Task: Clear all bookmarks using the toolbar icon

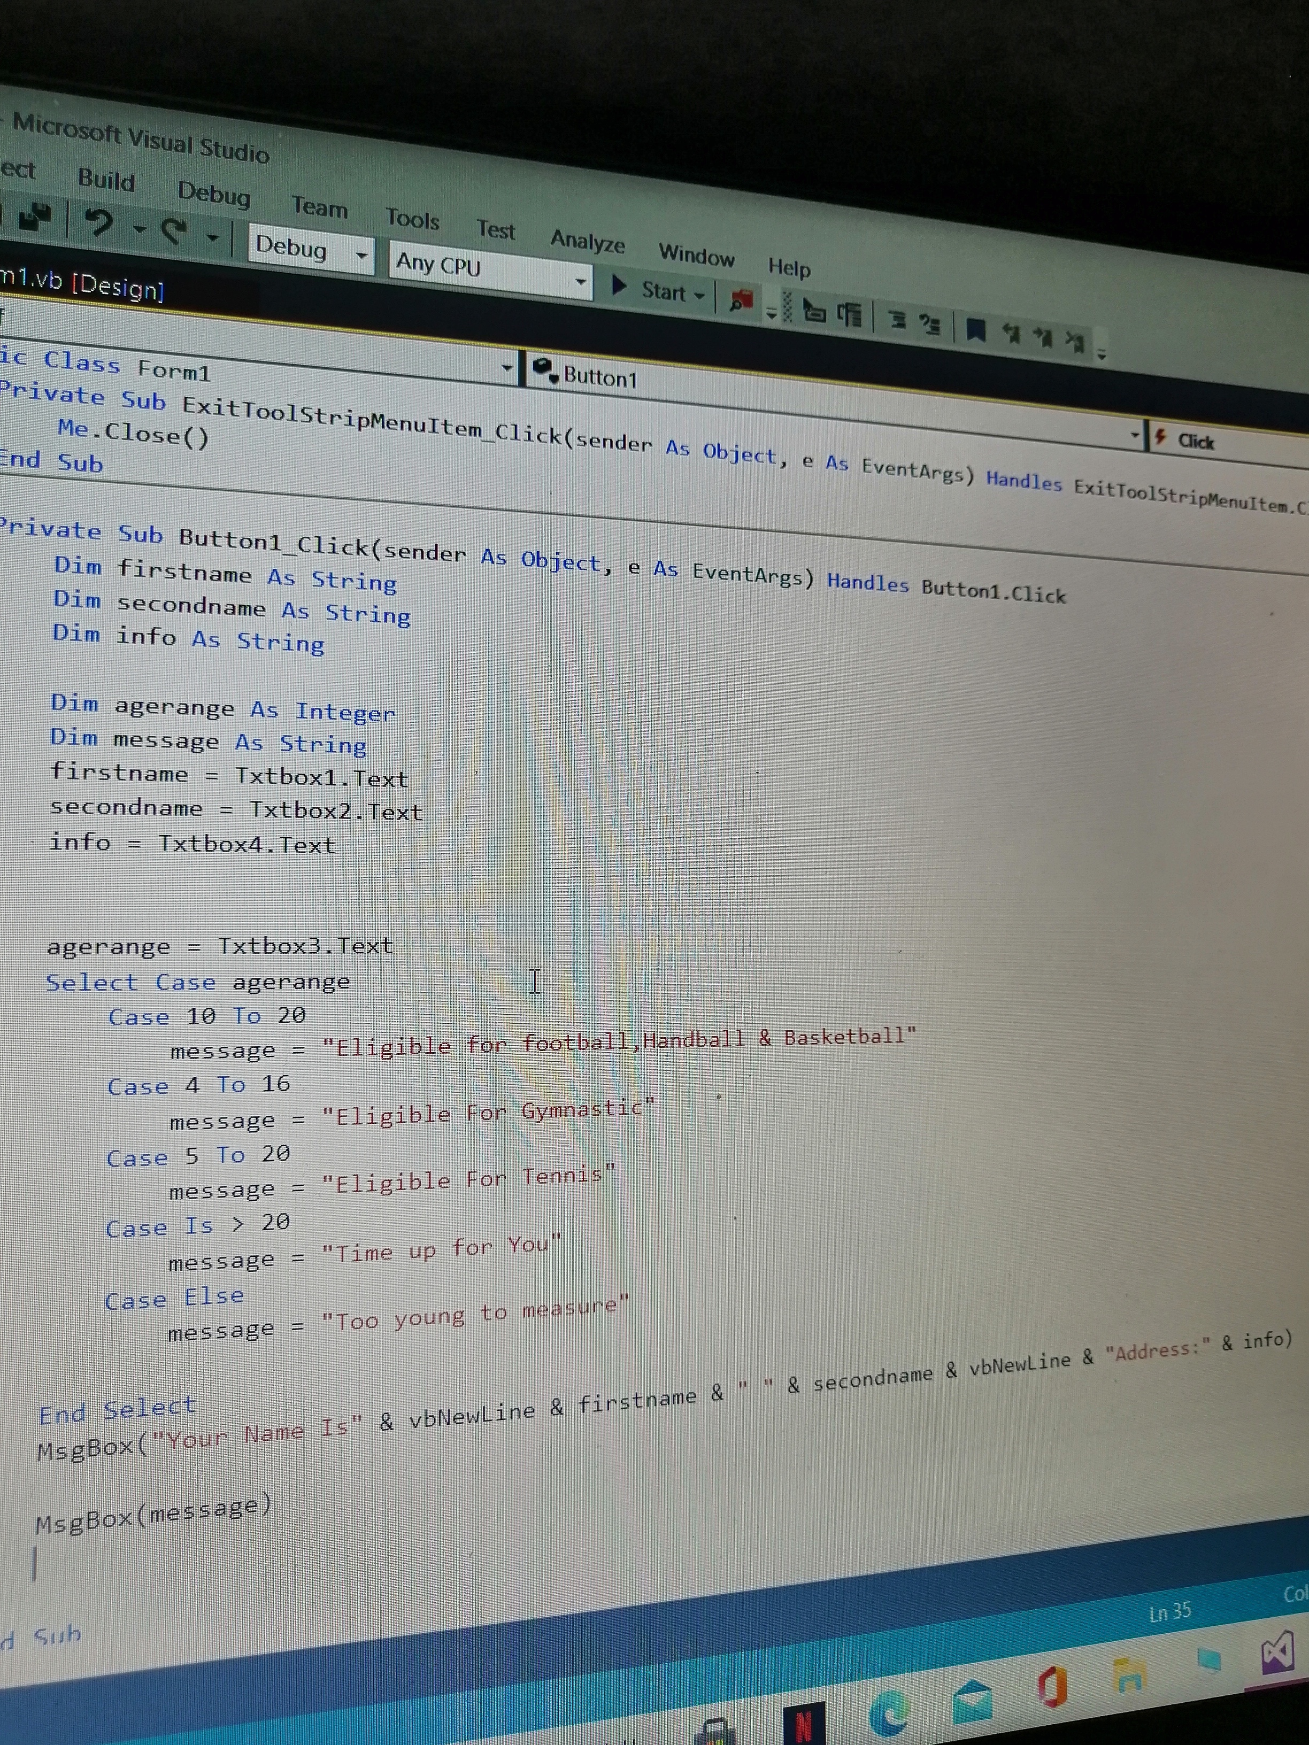Action: (1075, 342)
